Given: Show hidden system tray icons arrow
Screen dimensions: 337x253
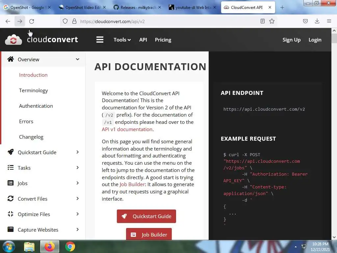Looking at the screenshot, I should coord(296,247).
